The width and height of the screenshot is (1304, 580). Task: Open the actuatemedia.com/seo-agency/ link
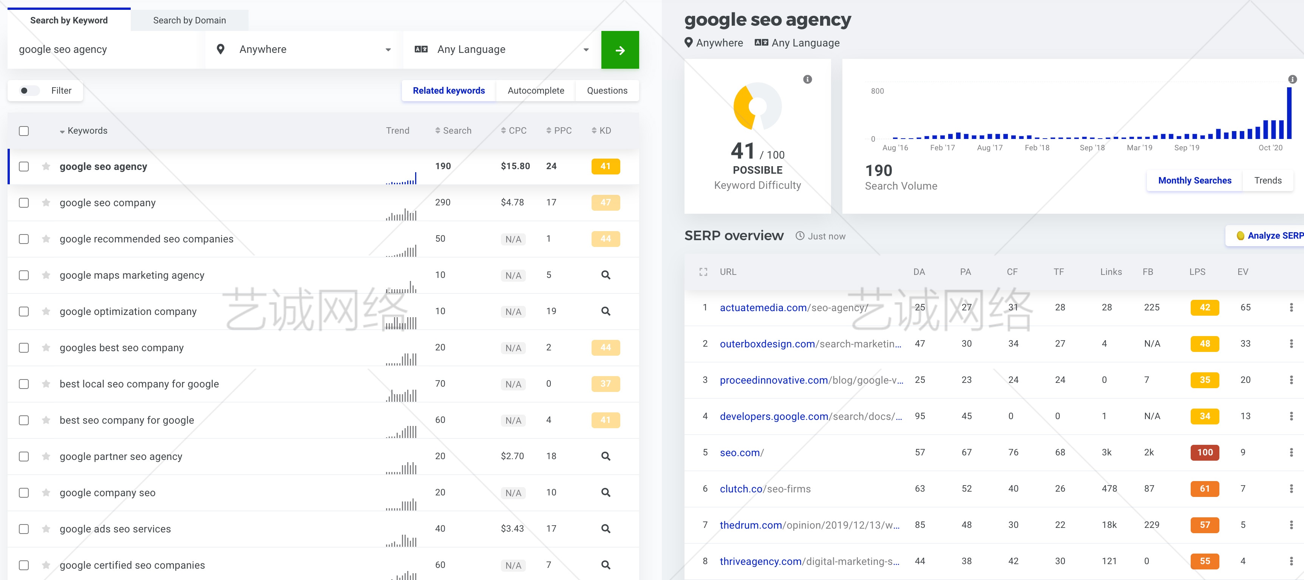coord(794,308)
